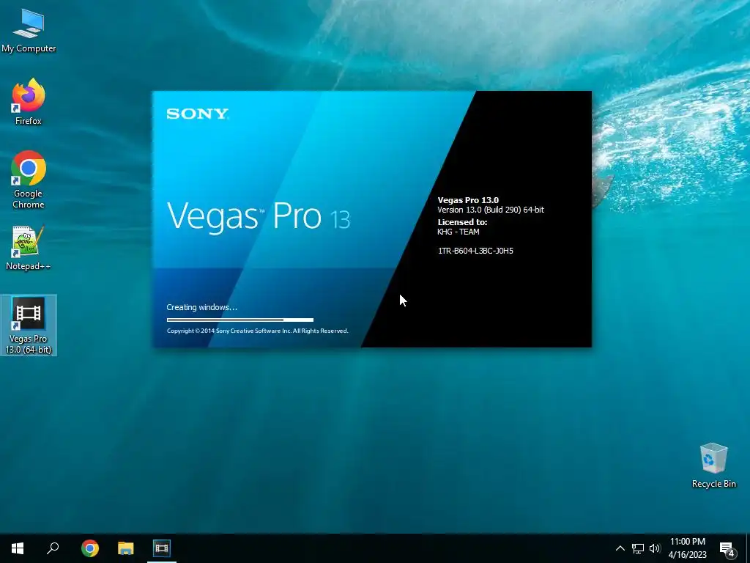Select the Notepad++ desktop shortcut

(29, 248)
